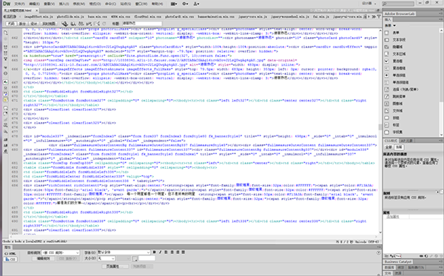The image size is (444, 276).
Task: Click the 编辑规则 edit rule button
Action: pos(44,258)
